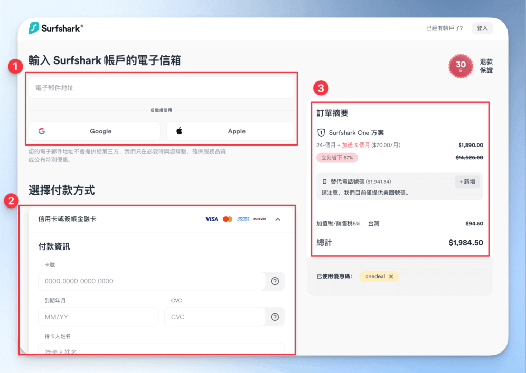Click the Apple logo icon
The height and width of the screenshot is (373, 526).
click(179, 131)
